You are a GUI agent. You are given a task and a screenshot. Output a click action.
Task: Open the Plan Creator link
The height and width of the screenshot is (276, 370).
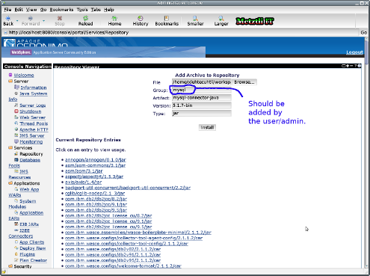[x=34, y=260]
